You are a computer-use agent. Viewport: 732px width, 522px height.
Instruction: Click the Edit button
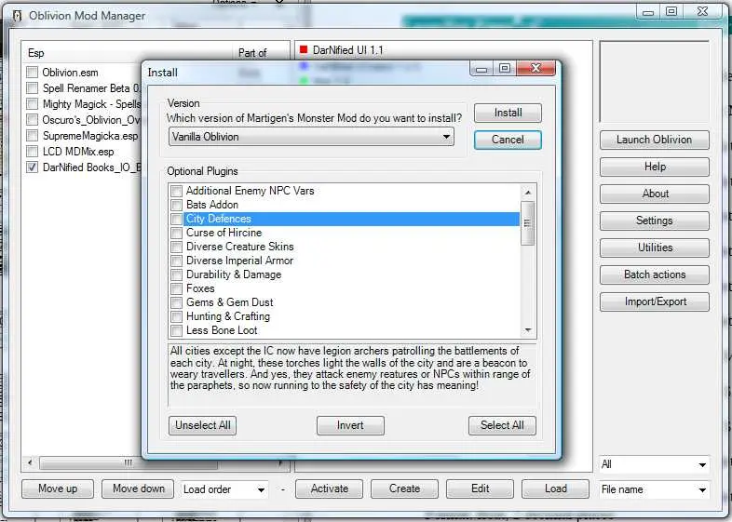tap(481, 489)
